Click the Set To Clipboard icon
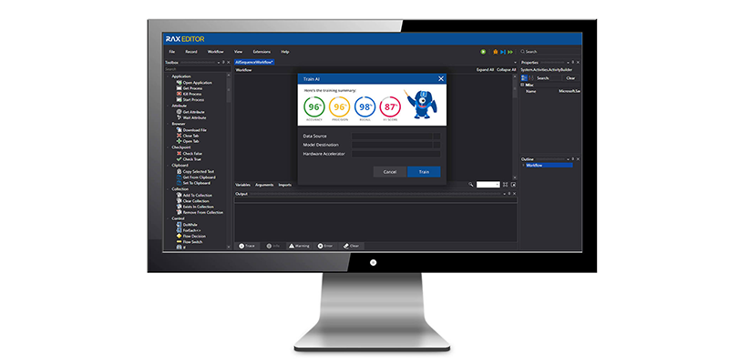The image size is (729, 364). pos(179,183)
